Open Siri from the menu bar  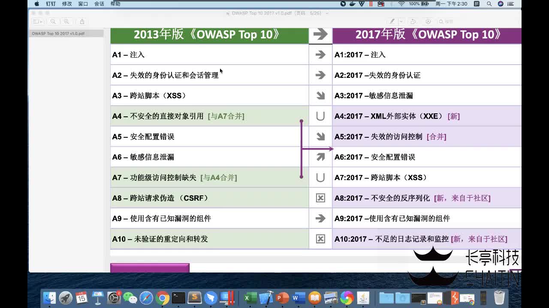501,4
